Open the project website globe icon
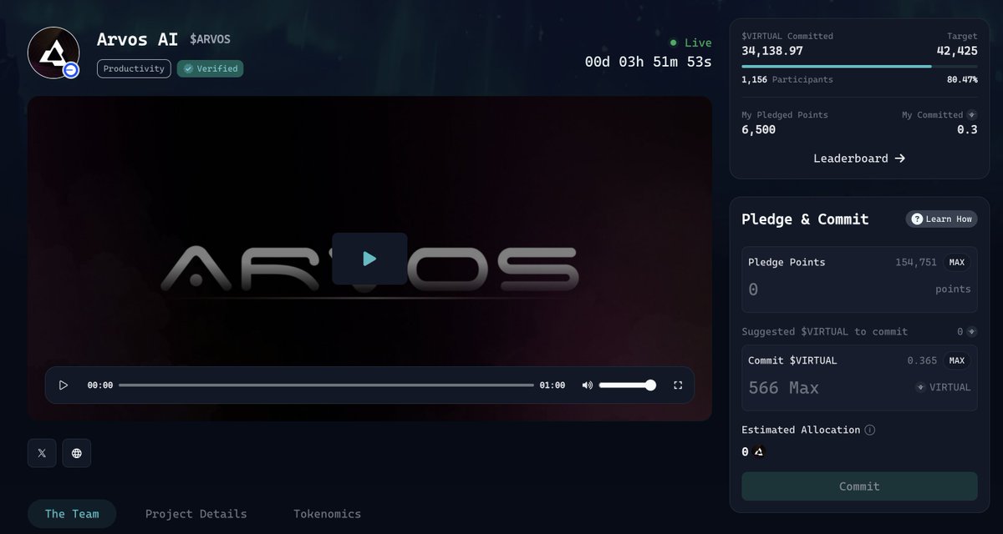Image resolution: width=1003 pixels, height=534 pixels. (x=77, y=453)
